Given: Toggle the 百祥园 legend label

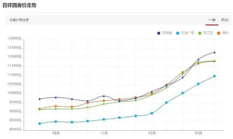Looking at the screenshot, I should pyautogui.click(x=167, y=33).
